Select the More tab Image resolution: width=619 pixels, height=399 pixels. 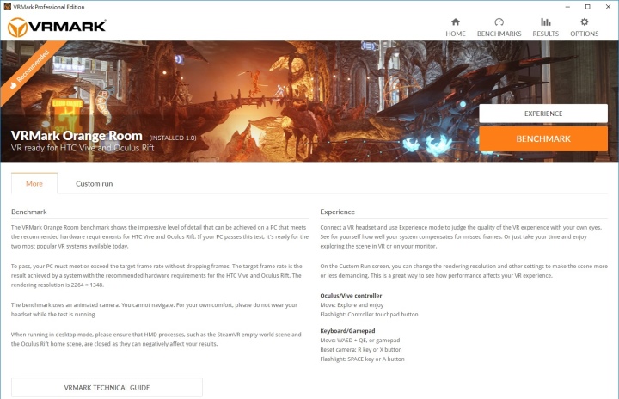(x=34, y=183)
